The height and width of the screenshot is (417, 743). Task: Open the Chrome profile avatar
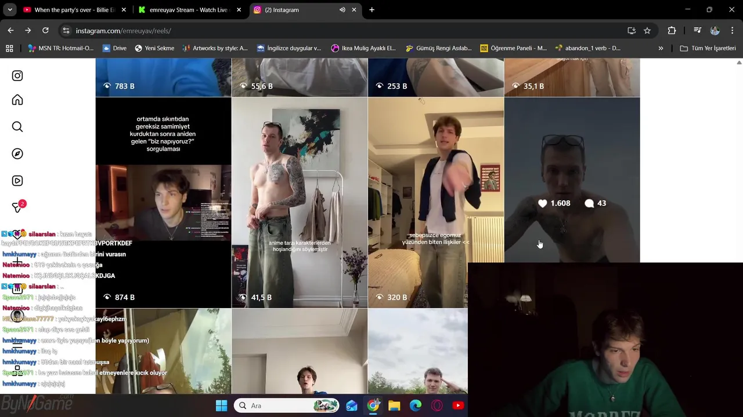(715, 31)
